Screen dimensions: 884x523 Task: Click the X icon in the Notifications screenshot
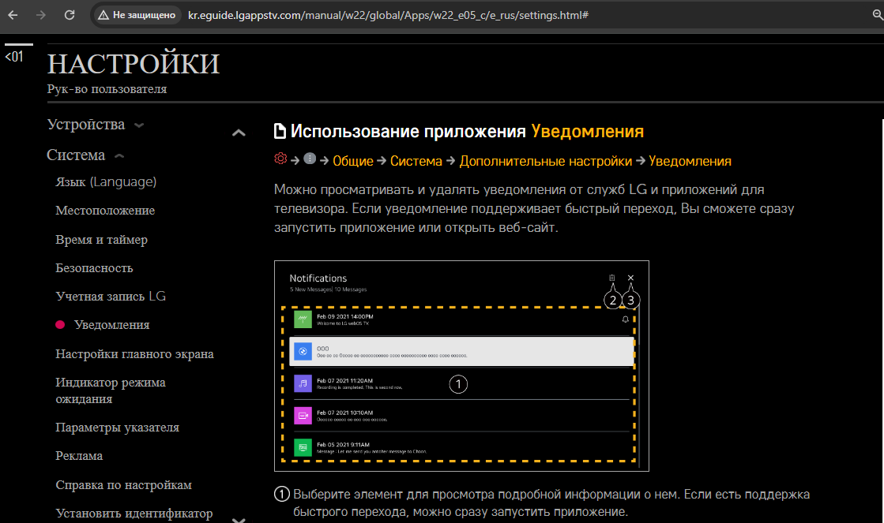coord(630,278)
